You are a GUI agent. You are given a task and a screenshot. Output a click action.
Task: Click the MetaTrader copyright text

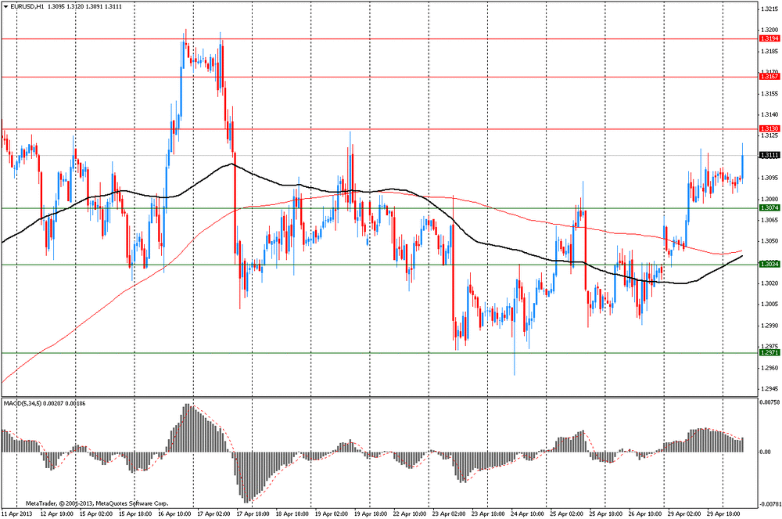click(97, 503)
